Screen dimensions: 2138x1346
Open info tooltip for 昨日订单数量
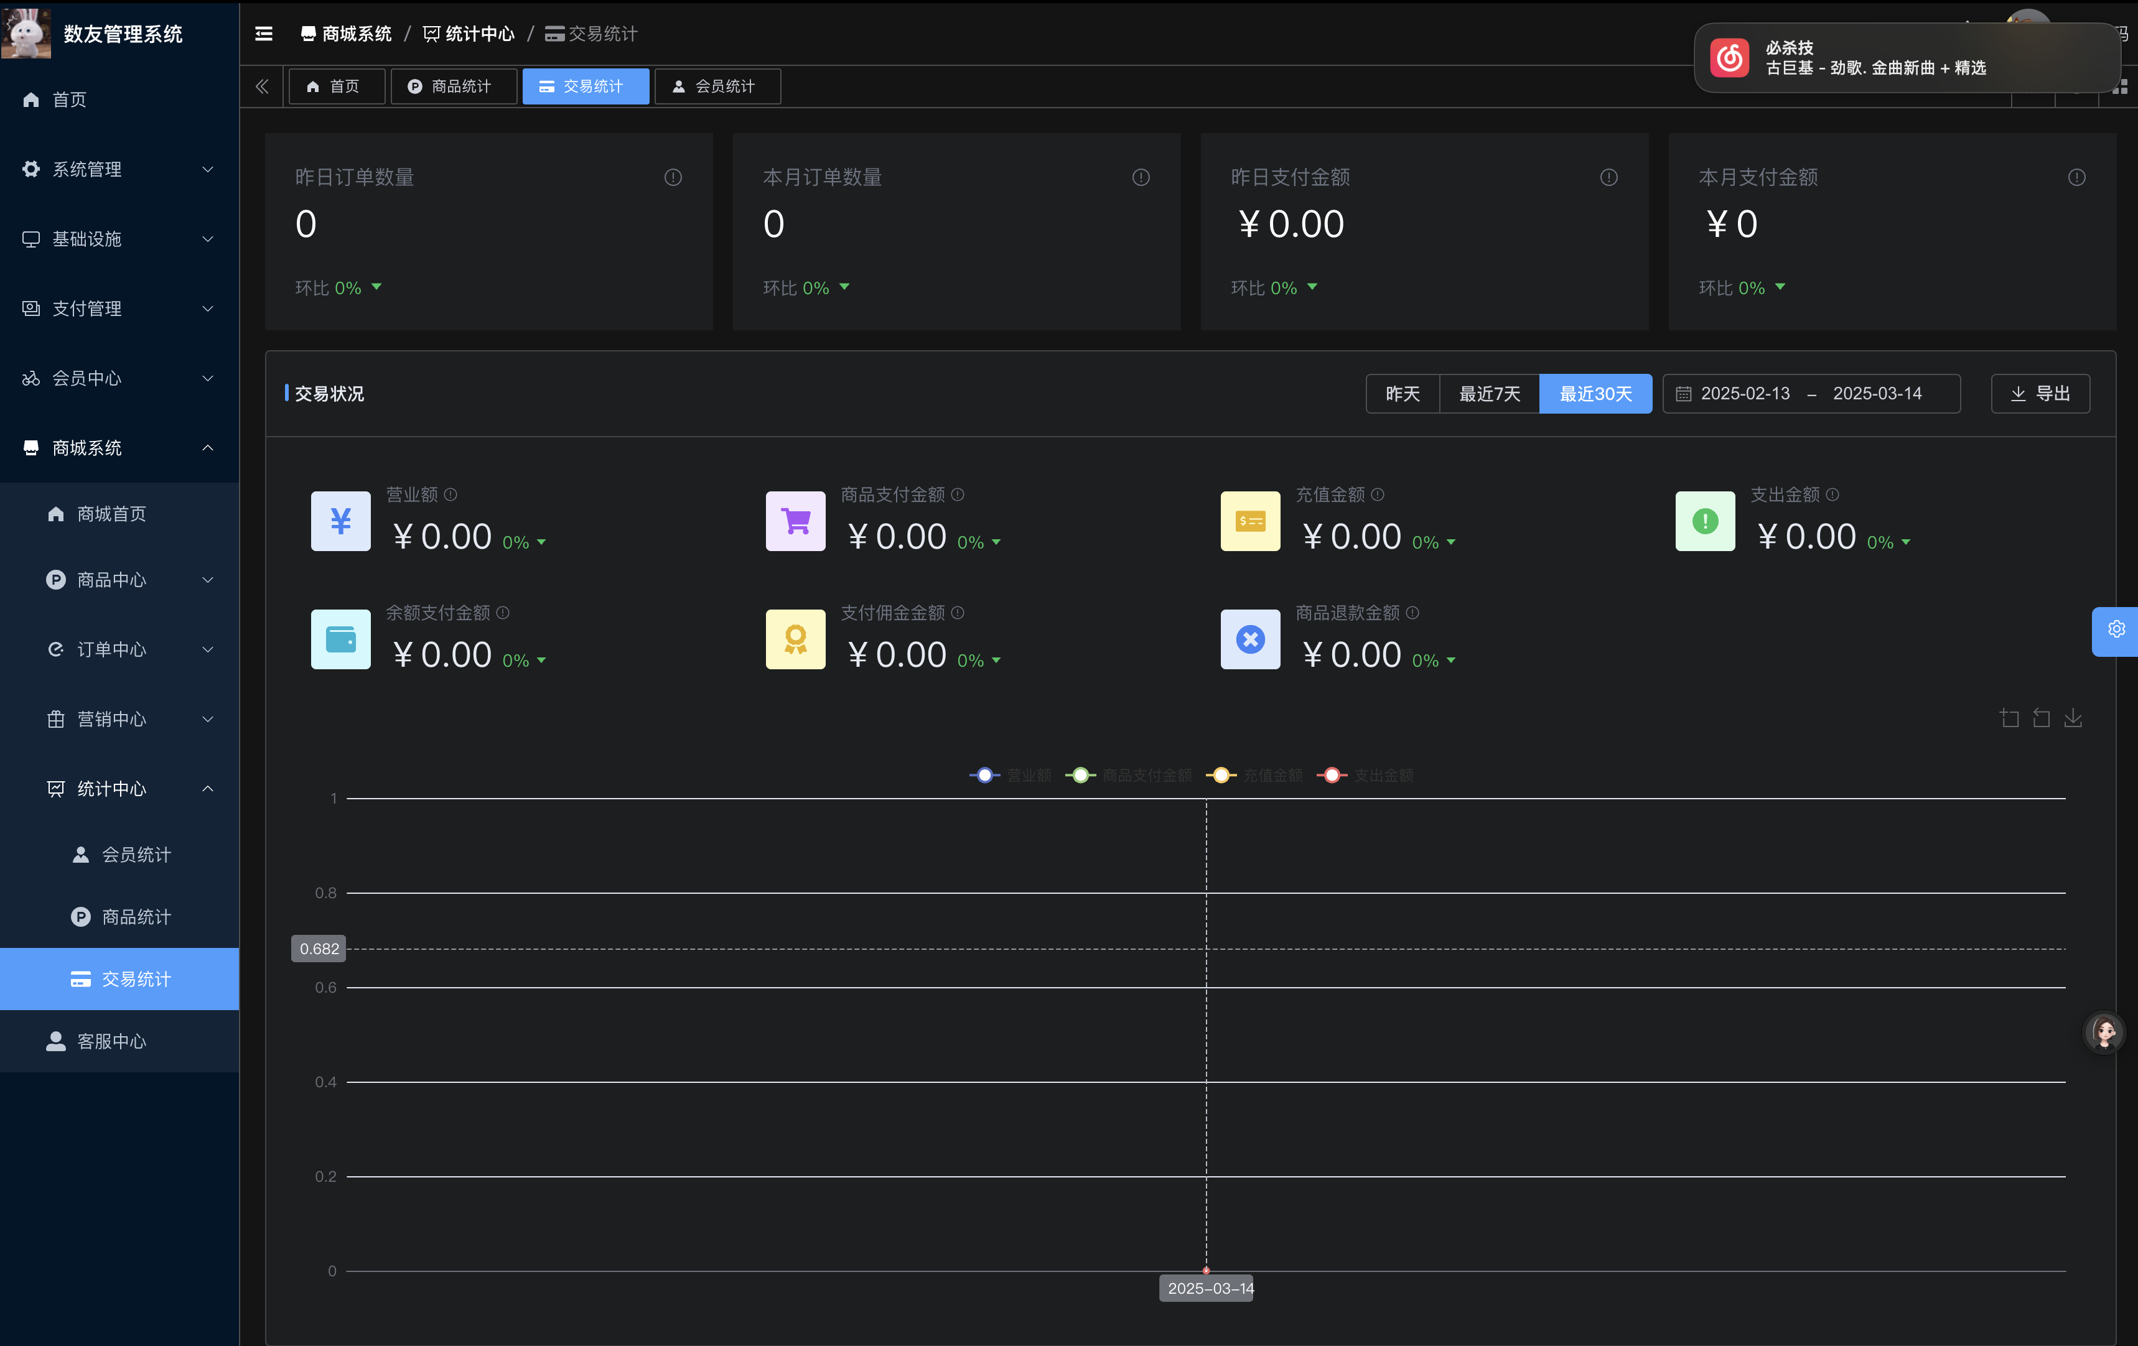[x=673, y=177]
